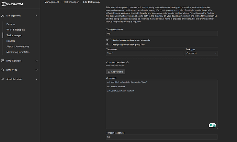Open the Task type dropdown
Viewport: 237px width, 142px height.
click(201, 53)
